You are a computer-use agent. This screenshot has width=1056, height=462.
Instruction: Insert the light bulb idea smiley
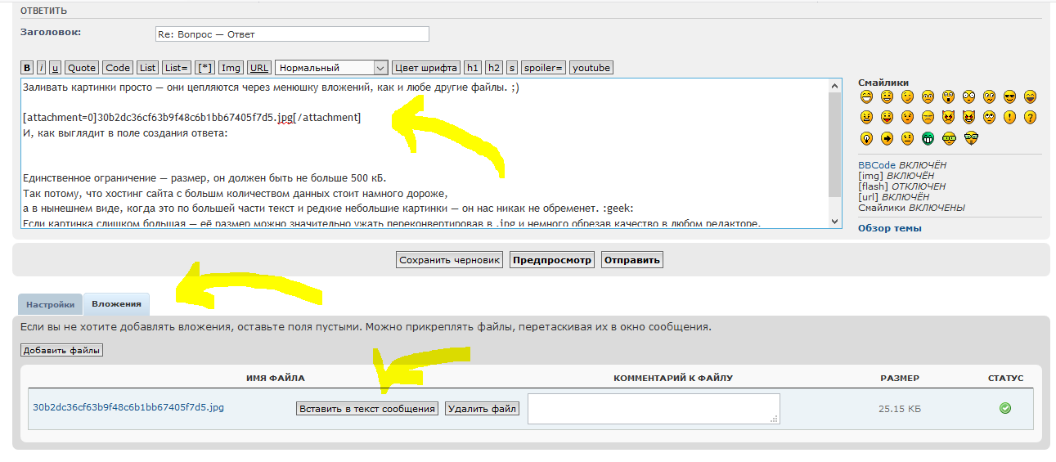[x=866, y=138]
